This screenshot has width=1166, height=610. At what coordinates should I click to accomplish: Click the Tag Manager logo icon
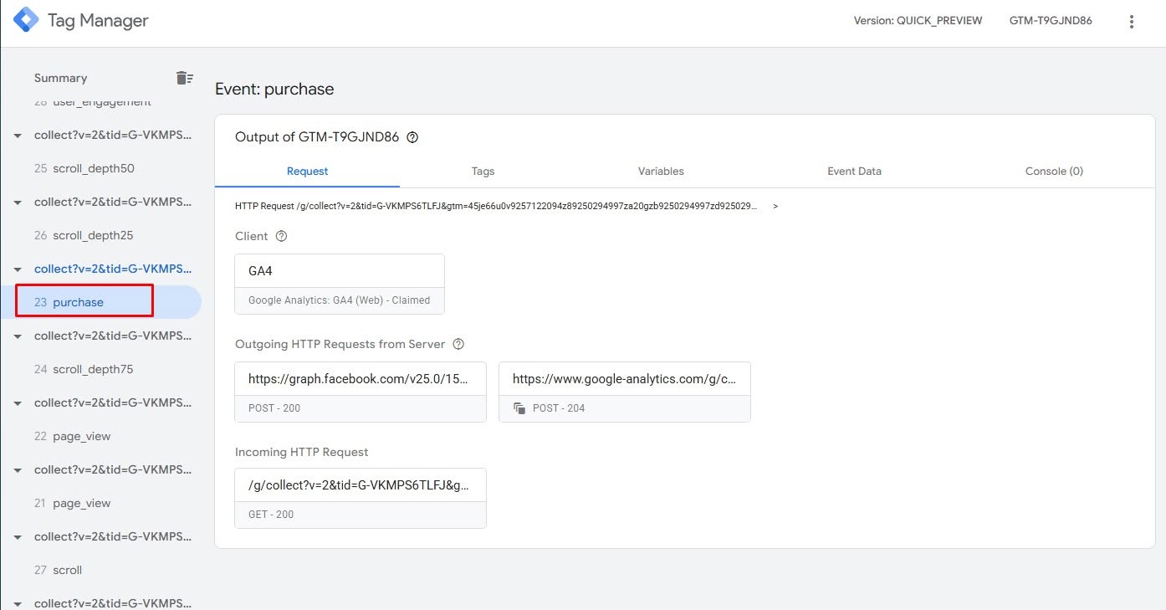(26, 19)
